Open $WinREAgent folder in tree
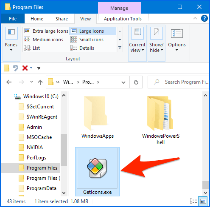Image resolution: width=210 pixels, height=207 pixels. coord(38,117)
